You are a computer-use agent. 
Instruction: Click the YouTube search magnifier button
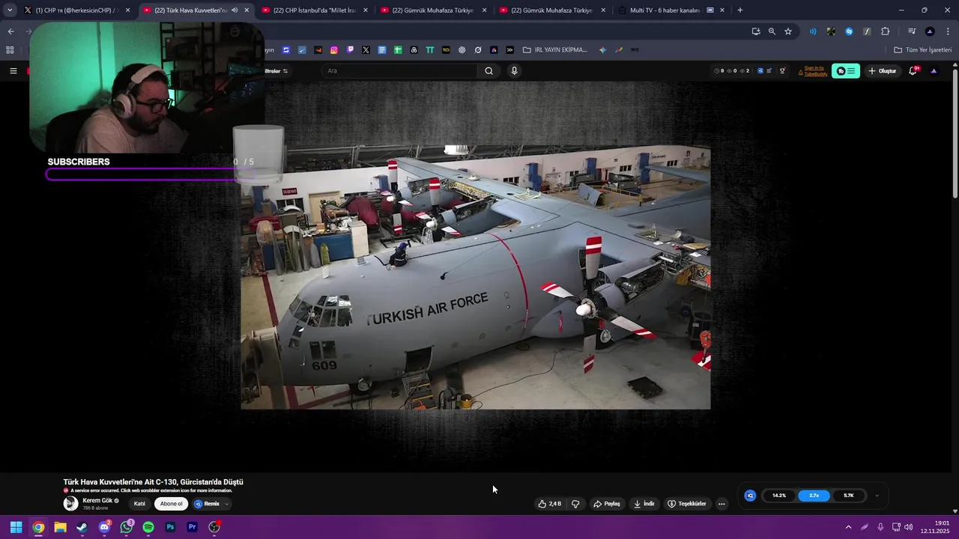(488, 71)
